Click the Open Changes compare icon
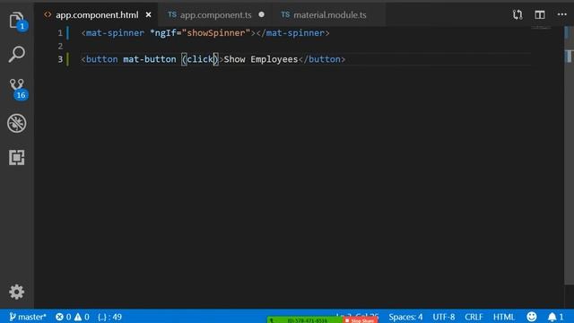 [517, 14]
